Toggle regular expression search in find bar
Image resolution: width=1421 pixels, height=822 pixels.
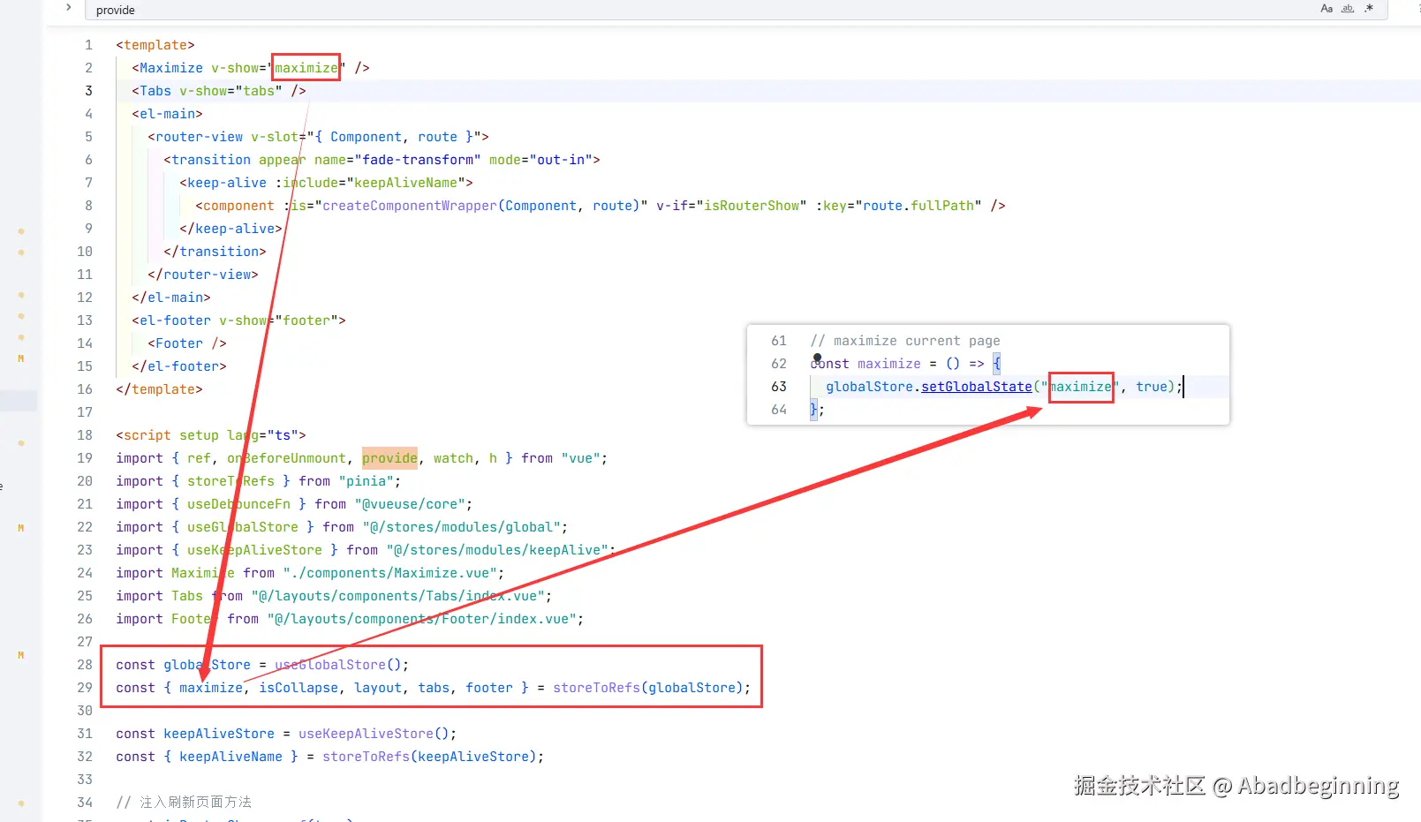1369,9
